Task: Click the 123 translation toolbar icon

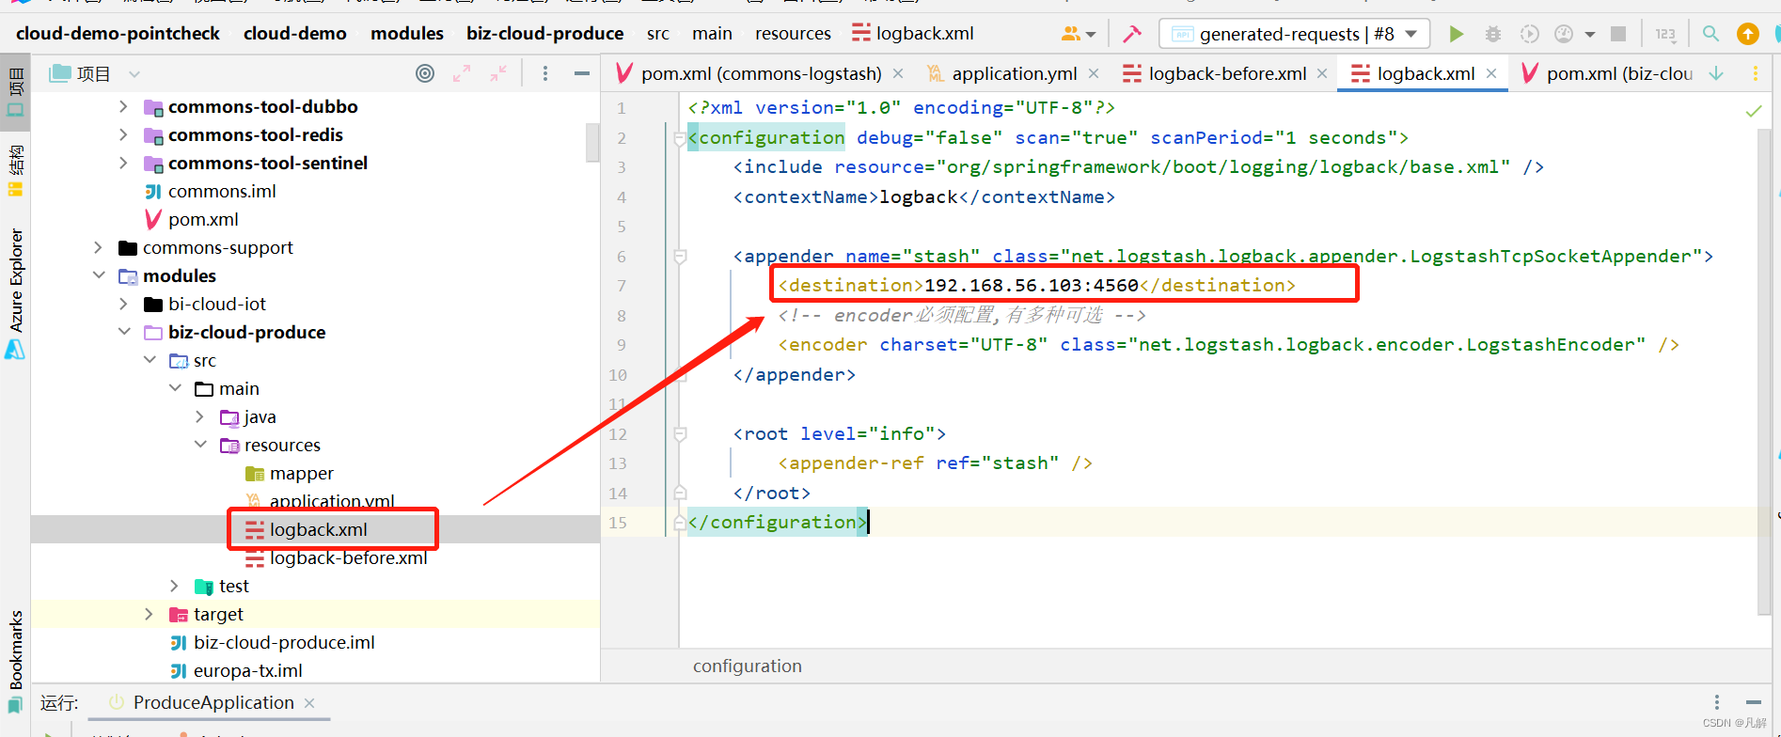Action: 1665,34
